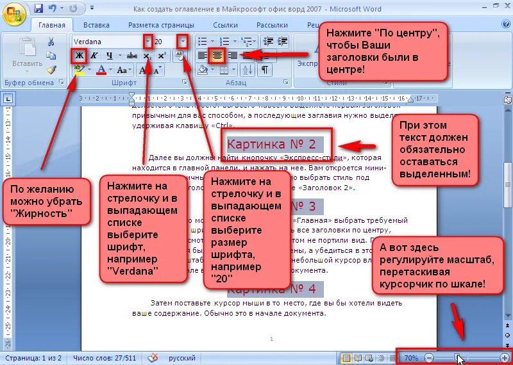Image resolution: width=513 pixels, height=365 pixels.
Task: Toggle show paragraph marks ¶
Action: (265, 70)
